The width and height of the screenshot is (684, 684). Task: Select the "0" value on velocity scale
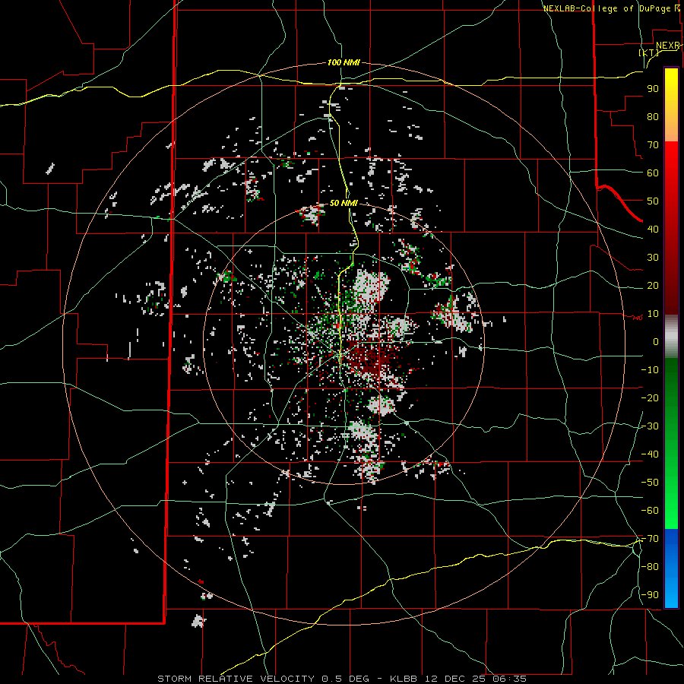pyautogui.click(x=656, y=341)
